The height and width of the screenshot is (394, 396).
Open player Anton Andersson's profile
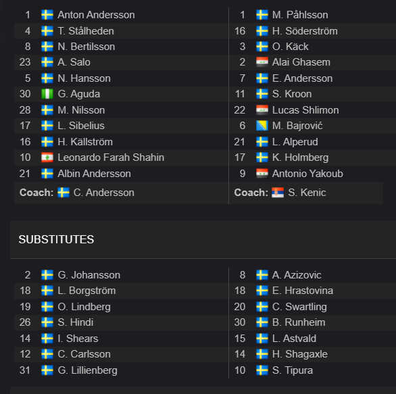96,15
